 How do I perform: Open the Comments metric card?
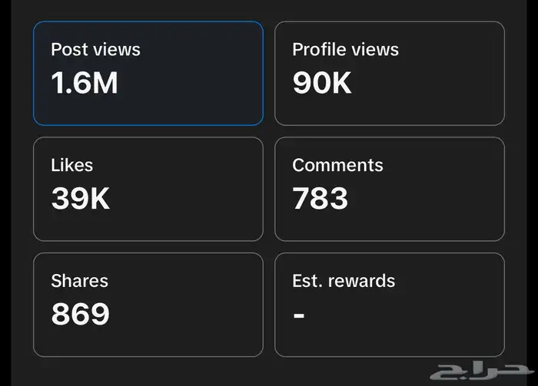pos(390,189)
